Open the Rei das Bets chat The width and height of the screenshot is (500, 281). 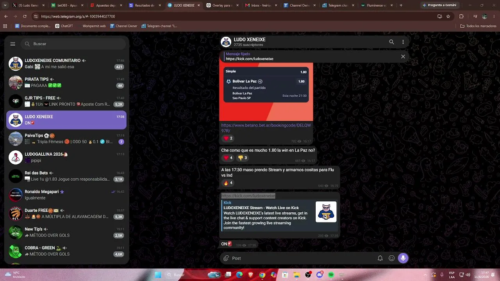tap(66, 176)
